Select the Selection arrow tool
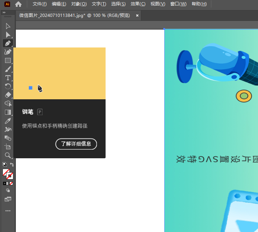The width and height of the screenshot is (258, 232). click(8, 26)
